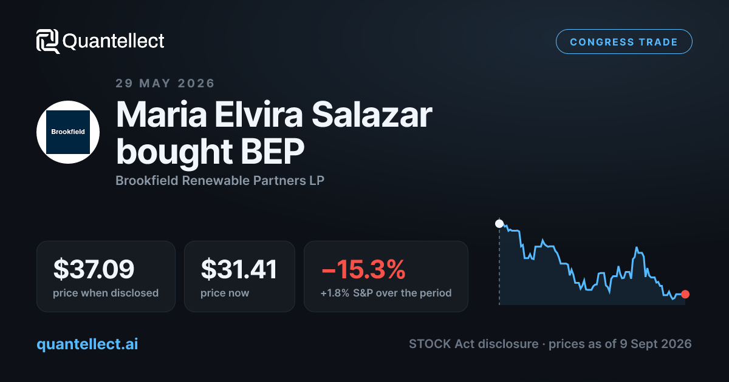Click the 29 MAY 2026 date label

[165, 83]
